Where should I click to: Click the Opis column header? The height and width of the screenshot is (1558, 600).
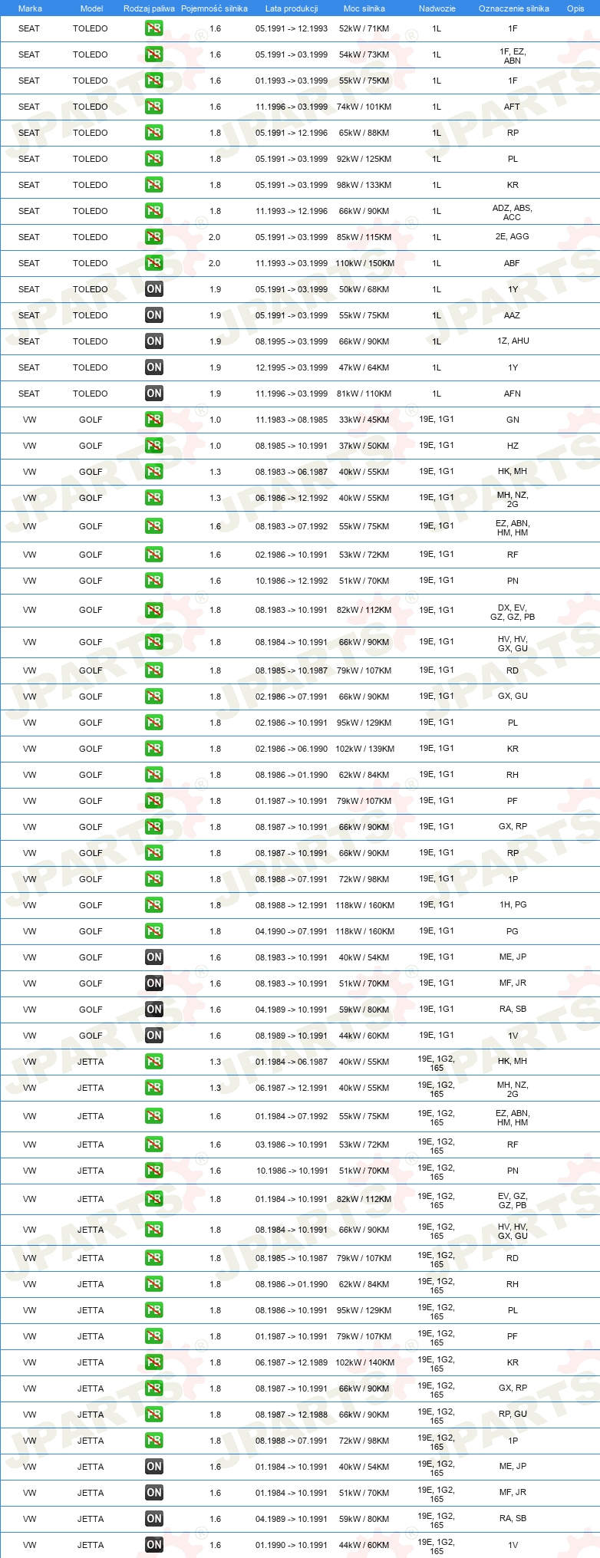pos(575,8)
